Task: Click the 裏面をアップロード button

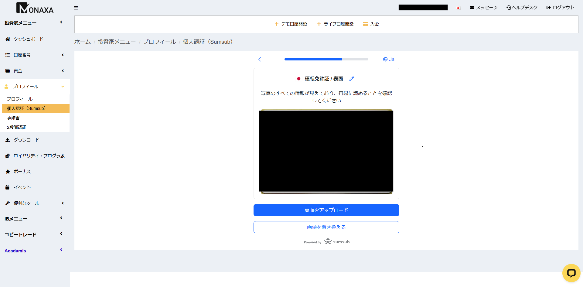Action: click(326, 210)
